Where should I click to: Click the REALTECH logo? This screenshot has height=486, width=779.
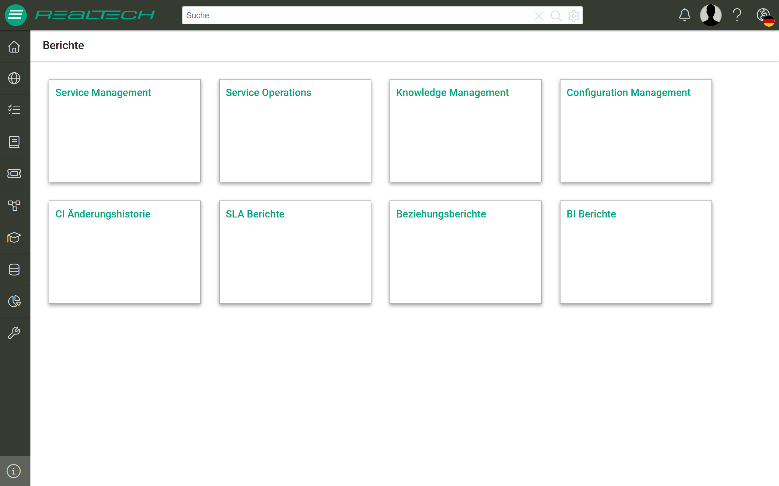point(95,15)
